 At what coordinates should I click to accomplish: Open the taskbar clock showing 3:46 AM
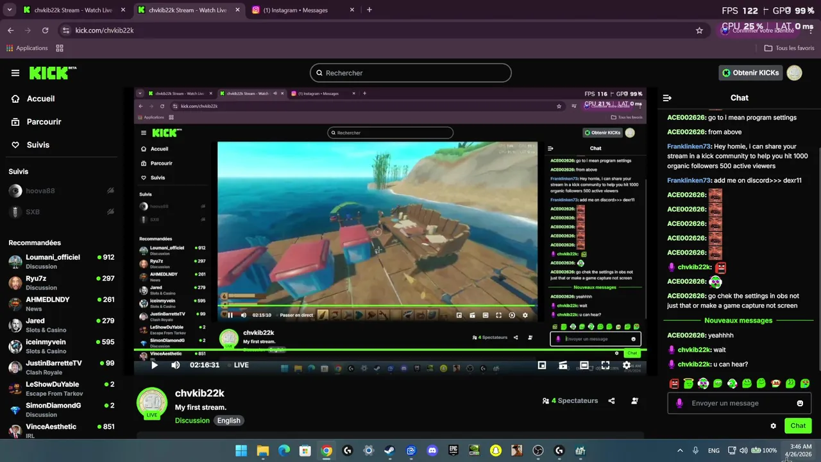pyautogui.click(x=800, y=450)
